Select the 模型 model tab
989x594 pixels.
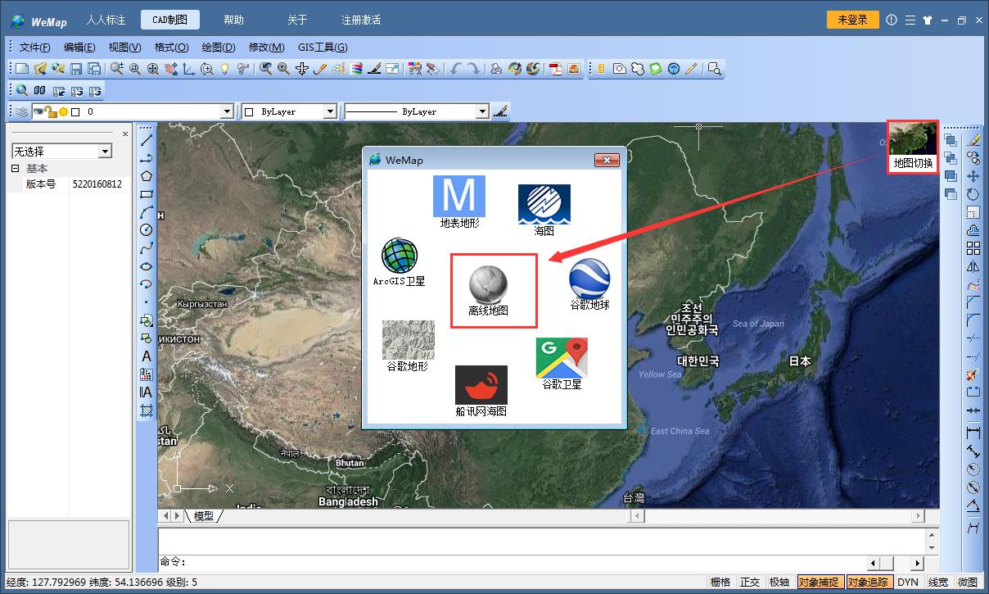click(204, 516)
